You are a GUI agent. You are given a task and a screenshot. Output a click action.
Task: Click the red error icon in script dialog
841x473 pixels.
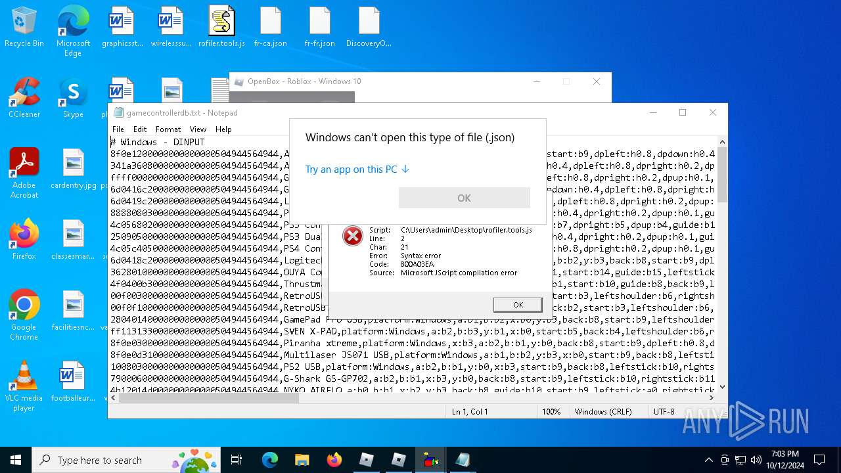[x=353, y=236]
